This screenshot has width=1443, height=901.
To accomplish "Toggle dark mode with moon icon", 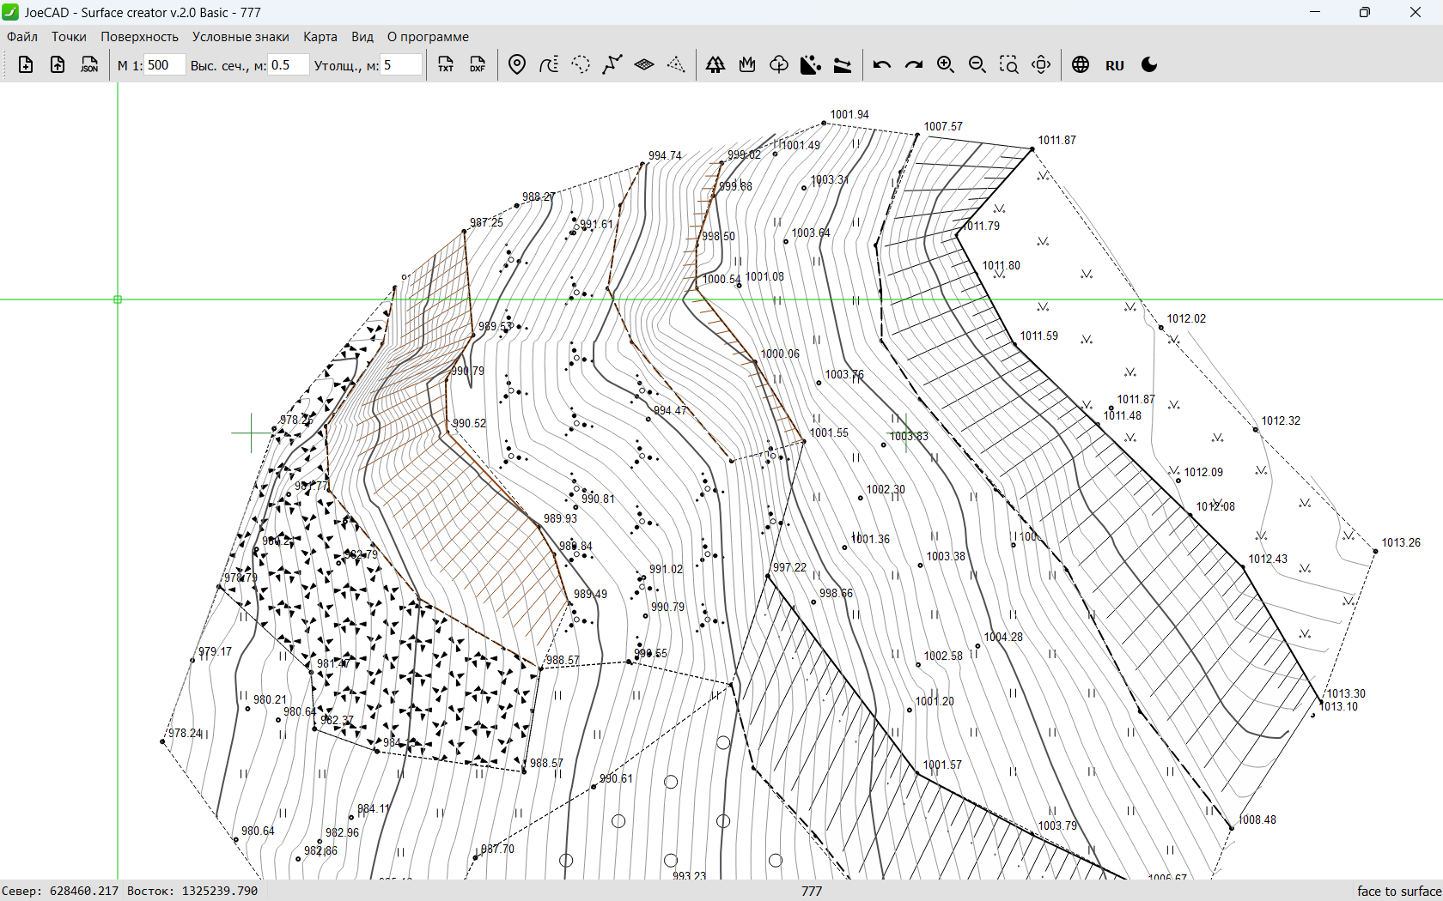I will 1149,65.
